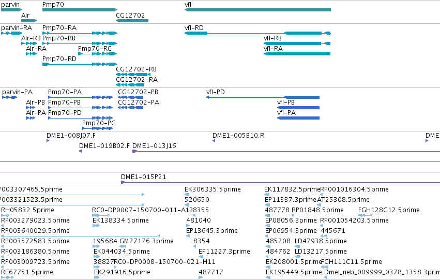Select Pmp70-PD protein label
Screen dimensions: 440x280
(65, 113)
